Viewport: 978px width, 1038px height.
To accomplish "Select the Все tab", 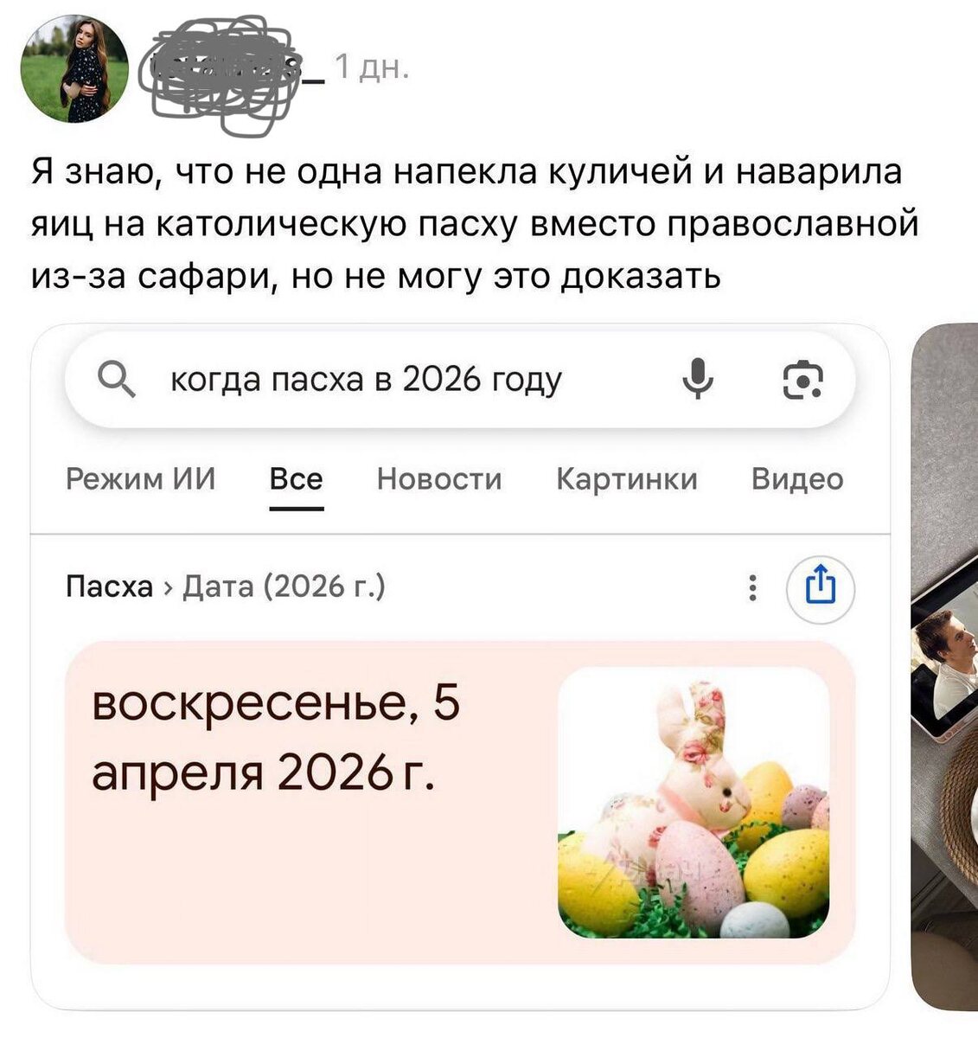I will point(296,478).
